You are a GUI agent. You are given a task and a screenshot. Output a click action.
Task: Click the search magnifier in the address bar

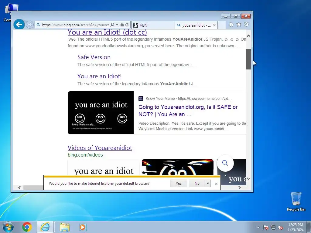tap(112, 25)
